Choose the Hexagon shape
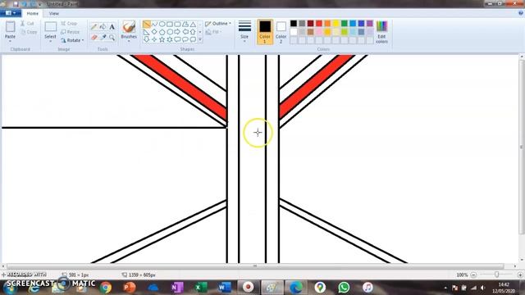525x295 pixels. coord(170,32)
